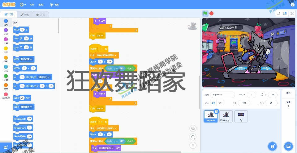Viewport: 297px width, 153px height.
Task: Click the glide to x y block
Action: pos(34,86)
